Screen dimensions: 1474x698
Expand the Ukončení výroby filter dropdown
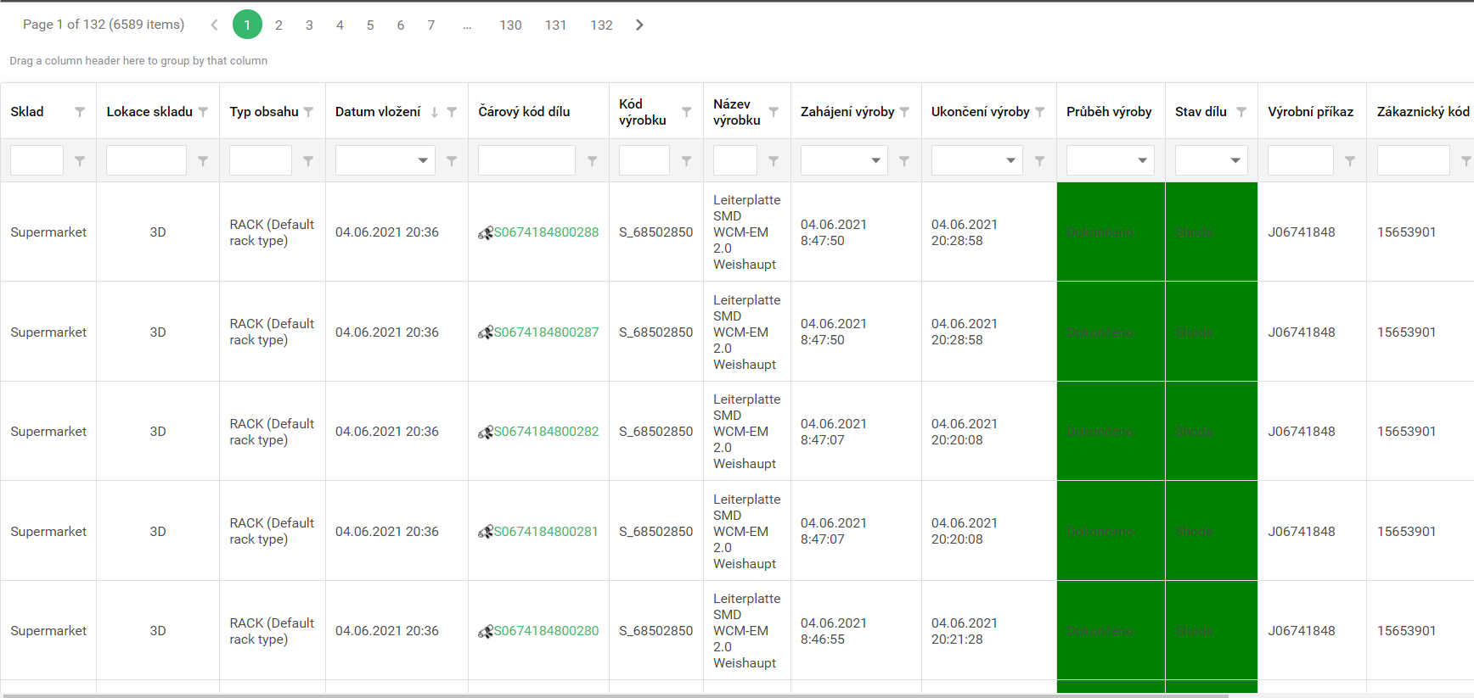(x=1010, y=160)
